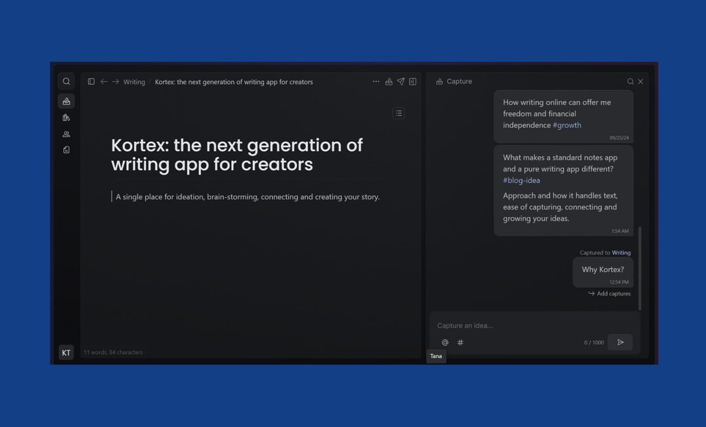Close the Capture panel
Viewport: 706px width, 427px height.
pos(641,81)
